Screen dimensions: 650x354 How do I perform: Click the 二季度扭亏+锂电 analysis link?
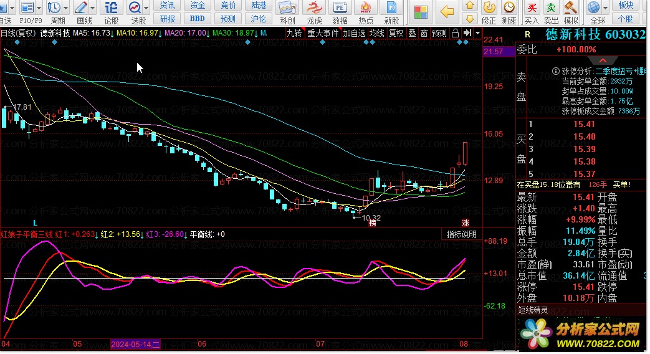tap(621, 71)
